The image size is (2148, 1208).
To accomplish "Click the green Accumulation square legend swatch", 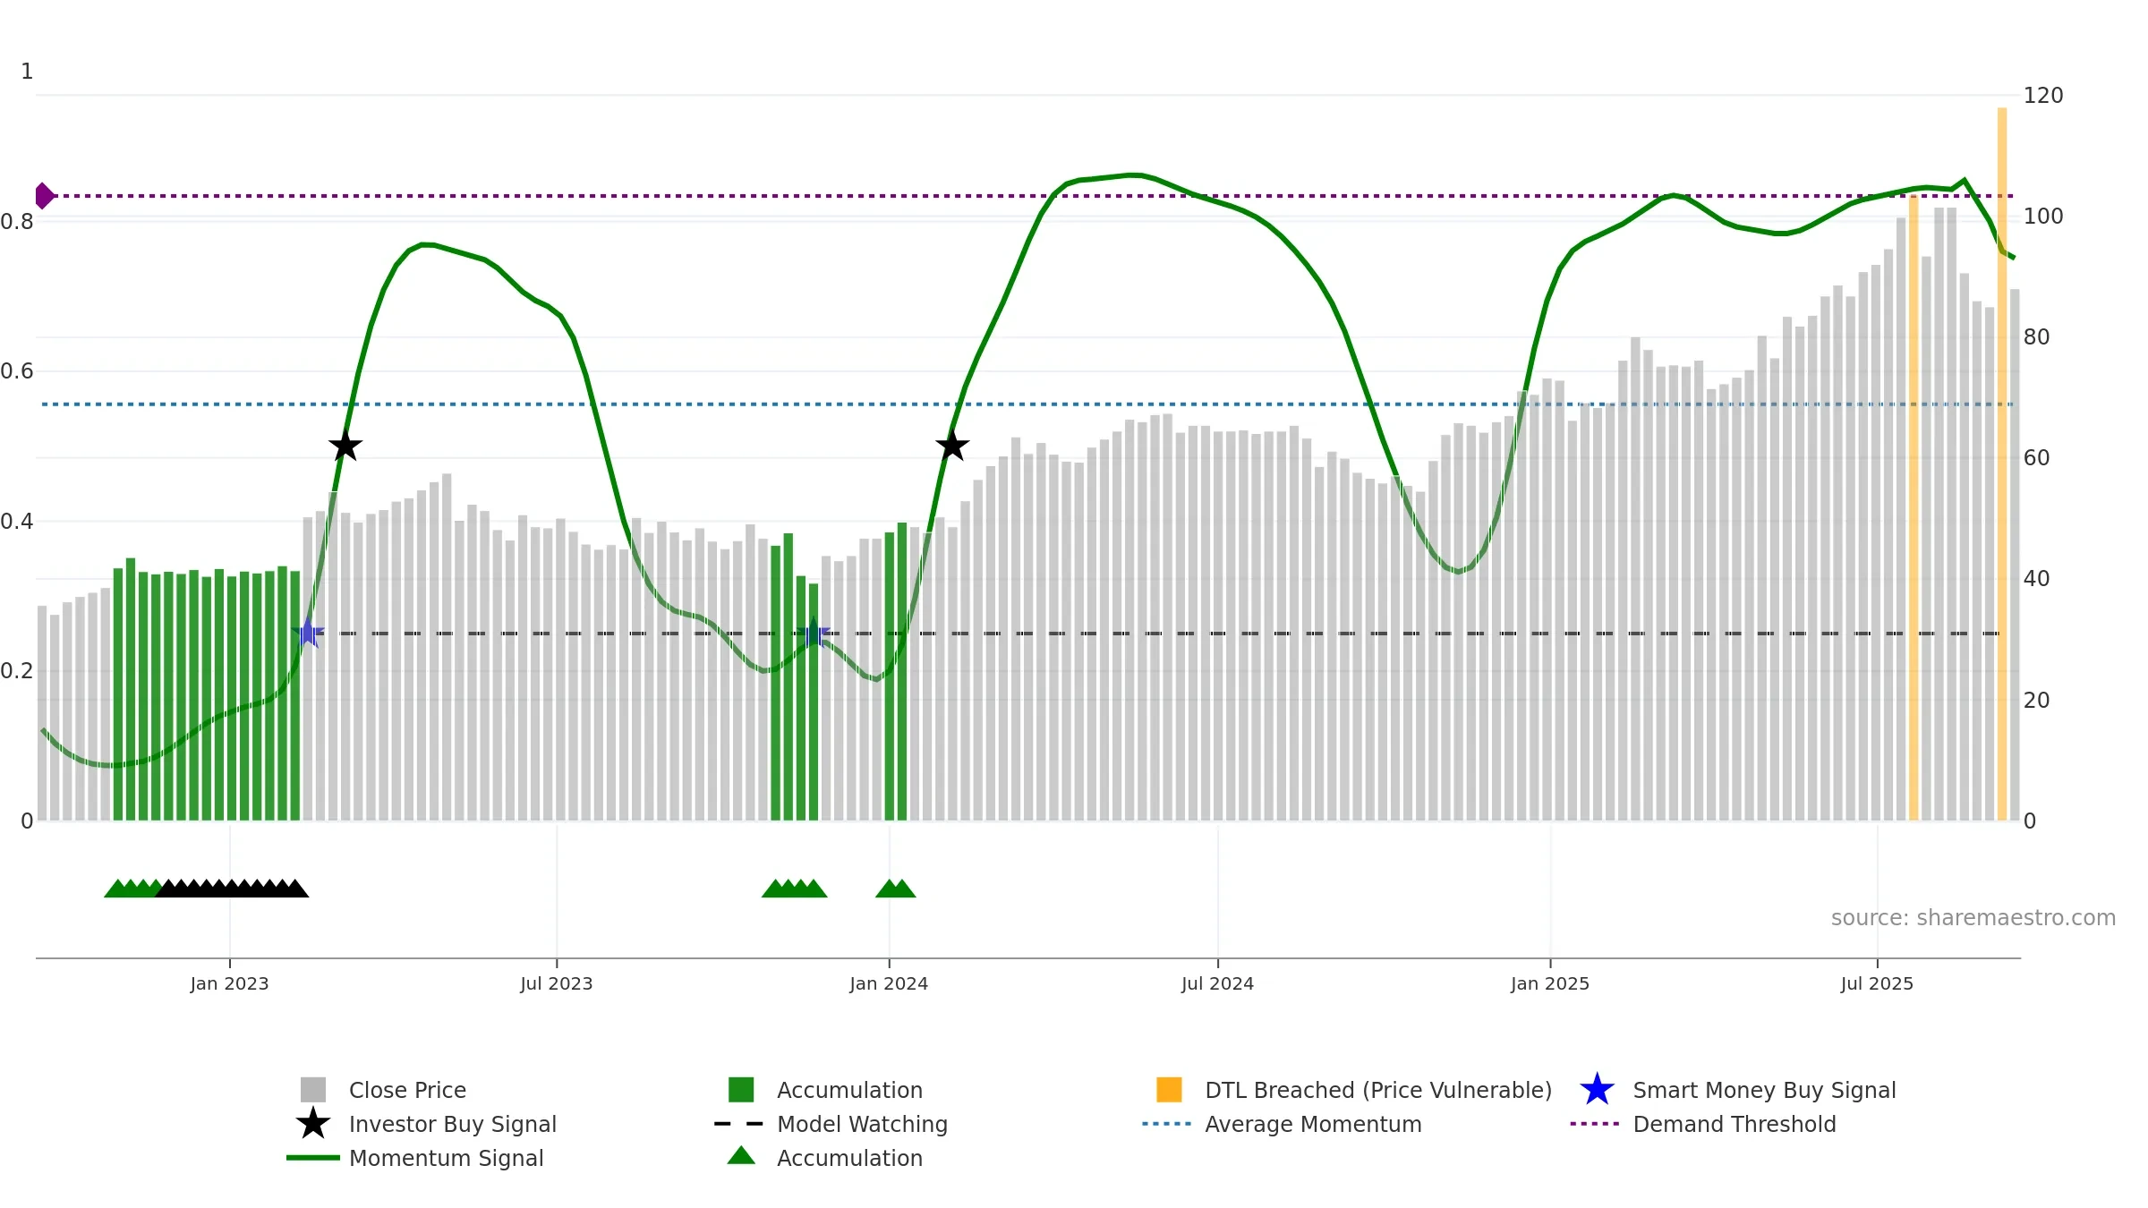I will pos(741,1090).
